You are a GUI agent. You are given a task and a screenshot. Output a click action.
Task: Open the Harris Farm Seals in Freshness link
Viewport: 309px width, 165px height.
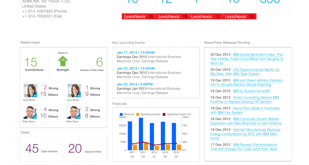point(245,110)
